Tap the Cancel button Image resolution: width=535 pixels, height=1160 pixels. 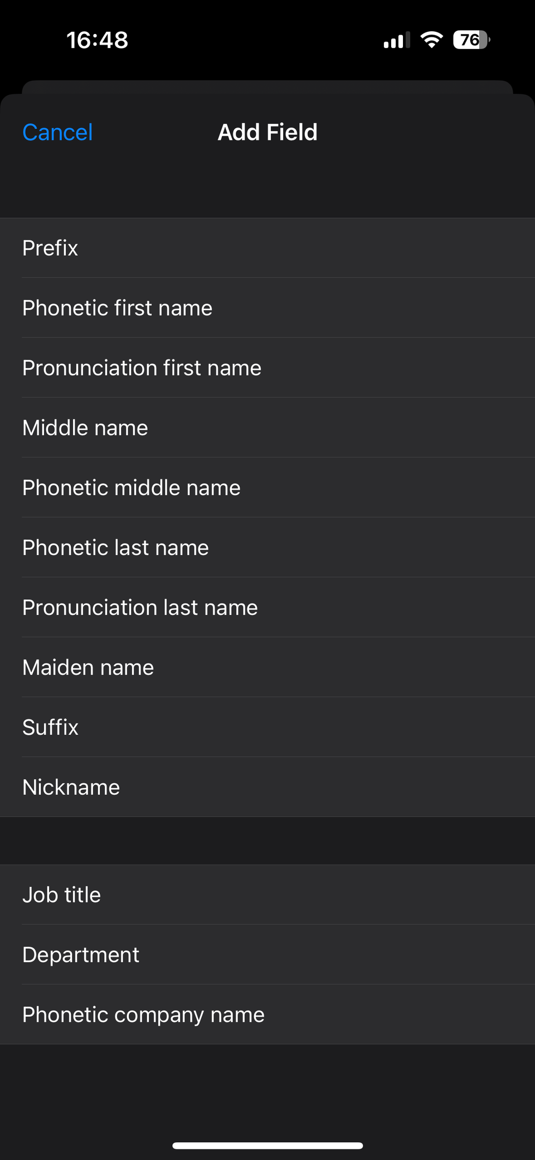[x=57, y=133]
